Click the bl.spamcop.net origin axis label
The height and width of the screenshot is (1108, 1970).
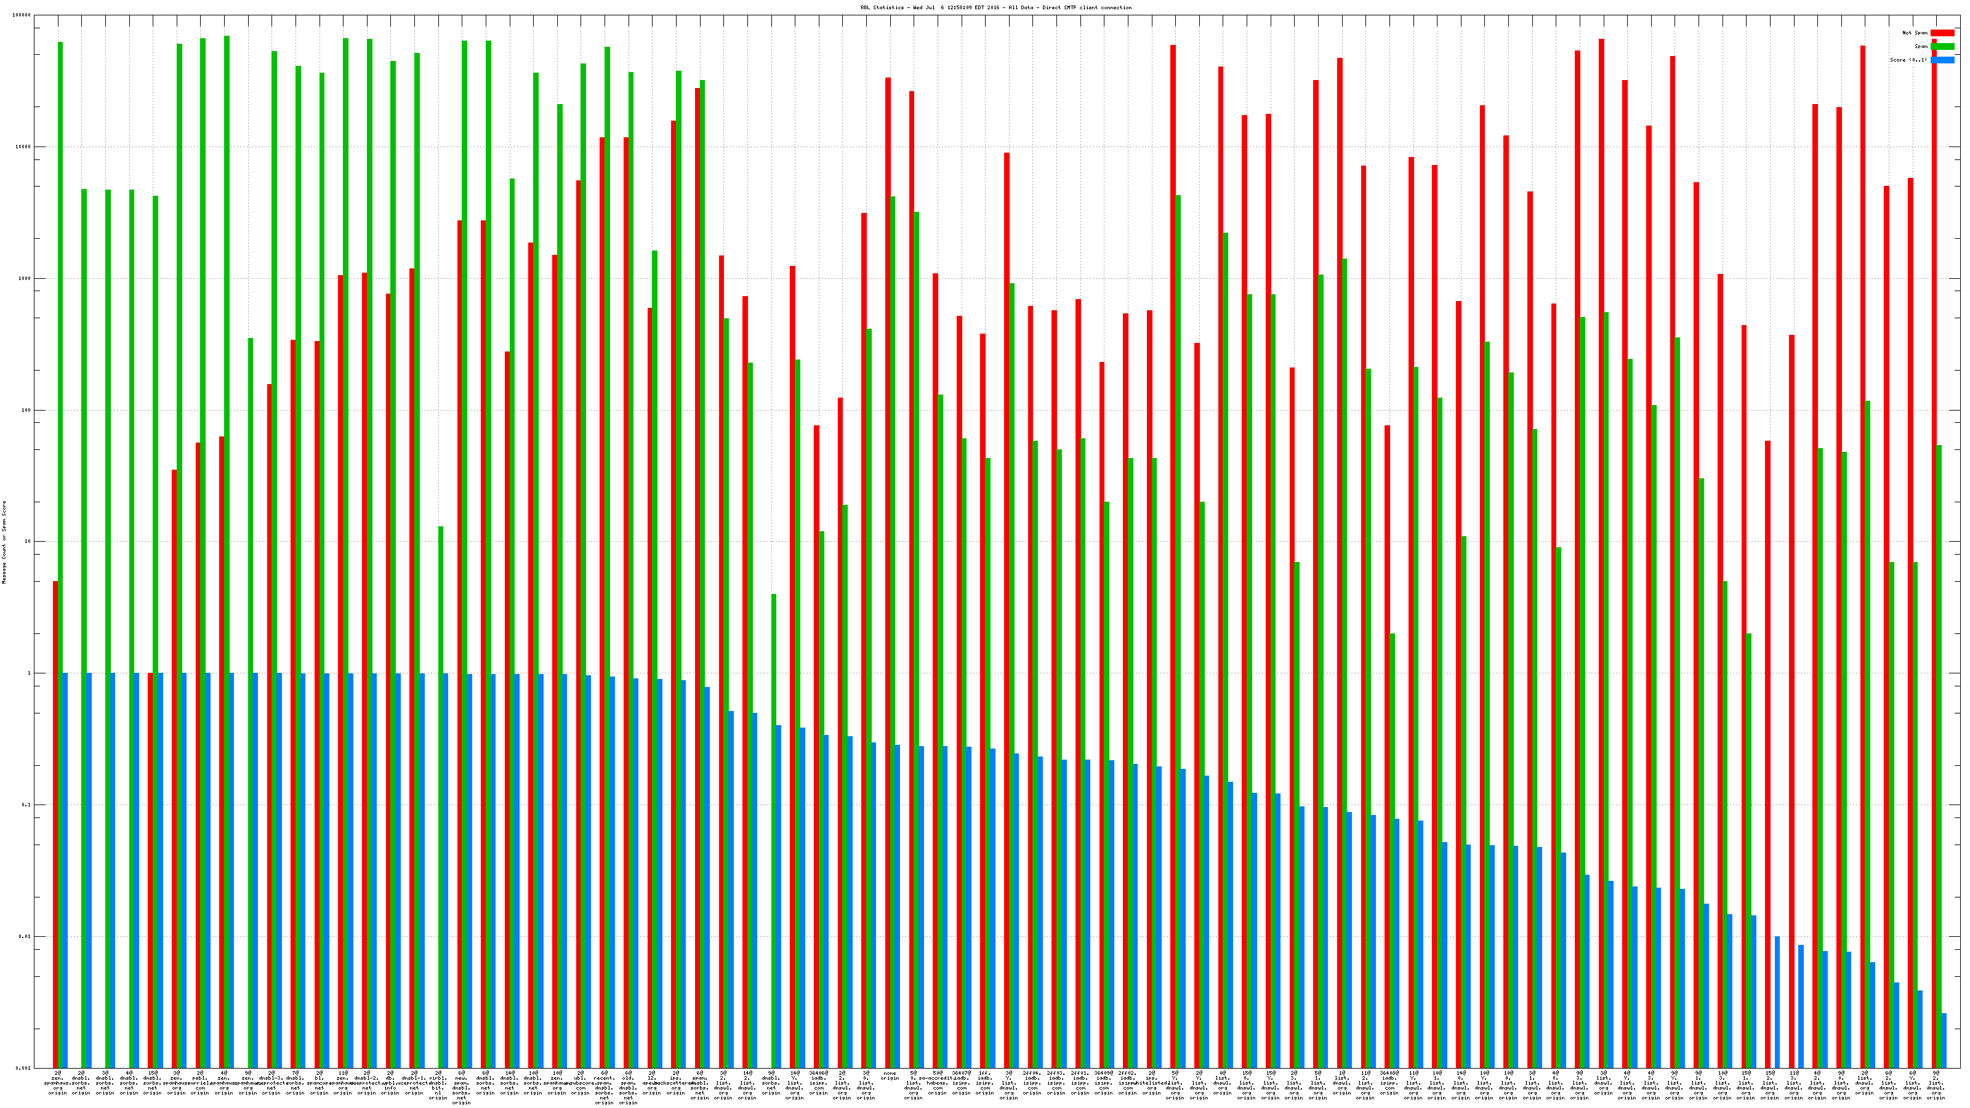(319, 1083)
